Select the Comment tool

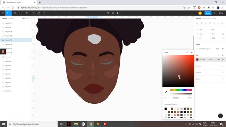(44, 13)
